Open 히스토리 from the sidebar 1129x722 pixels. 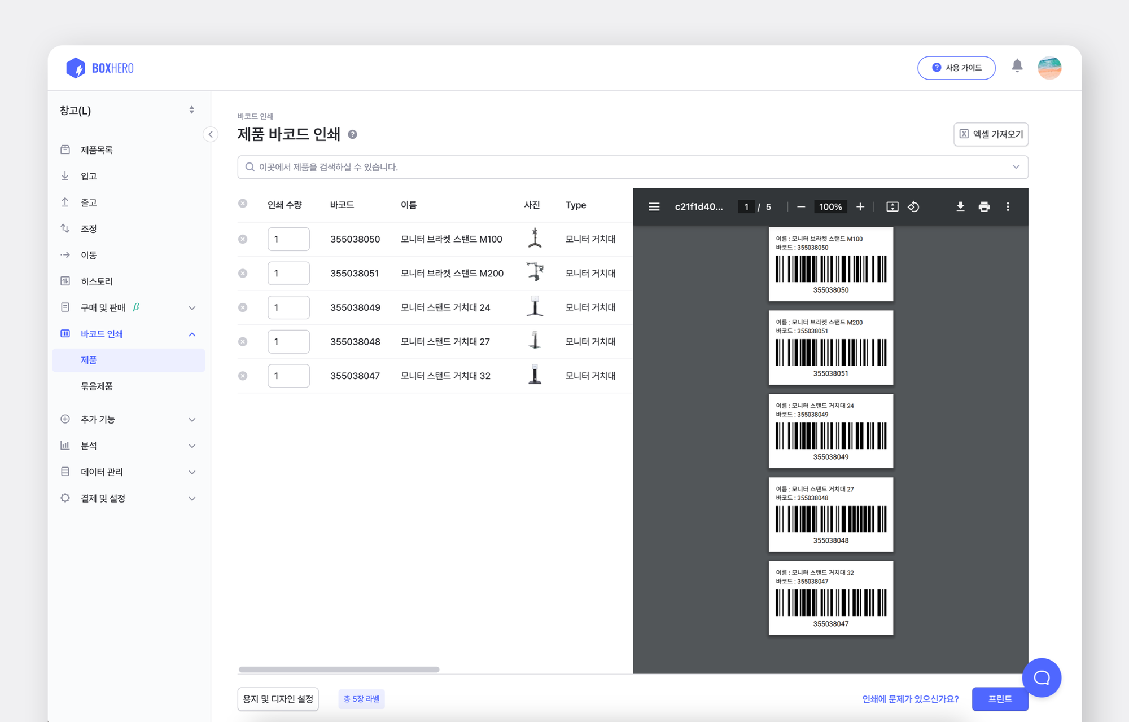[97, 281]
